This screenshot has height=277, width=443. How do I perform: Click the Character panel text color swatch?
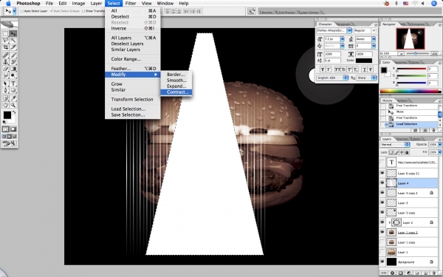pyautogui.click(x=363, y=61)
